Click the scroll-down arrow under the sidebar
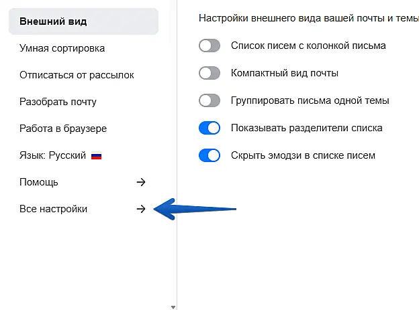This screenshot has width=419, height=310. click(173, 307)
